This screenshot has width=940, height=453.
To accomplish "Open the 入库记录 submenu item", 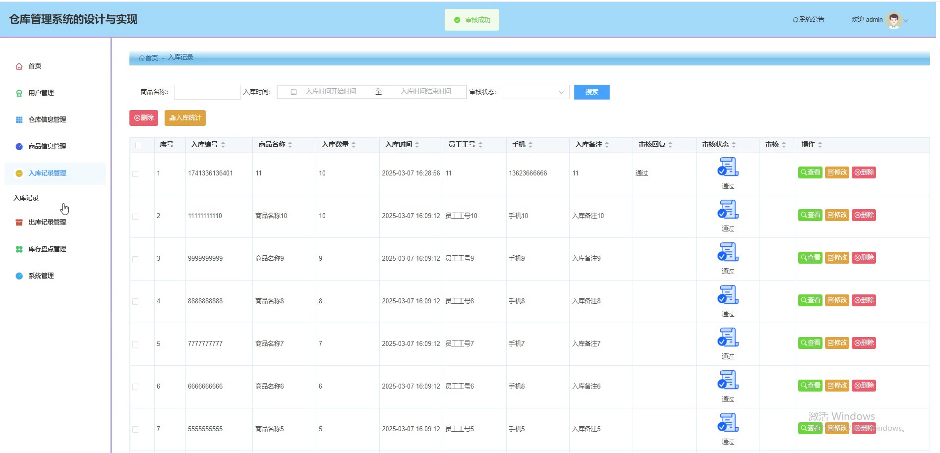I will 26,198.
